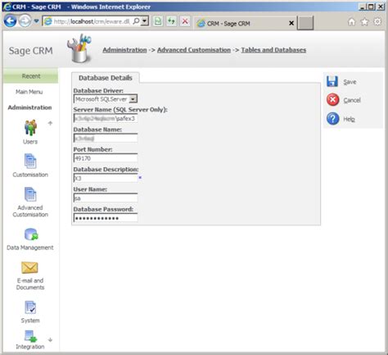Click the compatibility view page icon

(158, 21)
